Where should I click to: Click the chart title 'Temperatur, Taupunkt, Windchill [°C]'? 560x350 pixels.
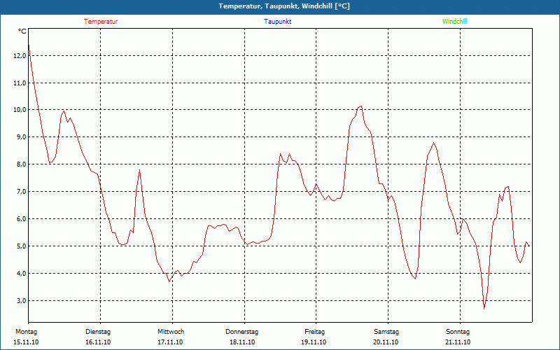click(x=284, y=6)
